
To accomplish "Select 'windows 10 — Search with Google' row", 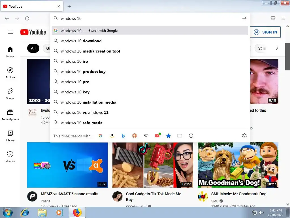I will 150,30.
